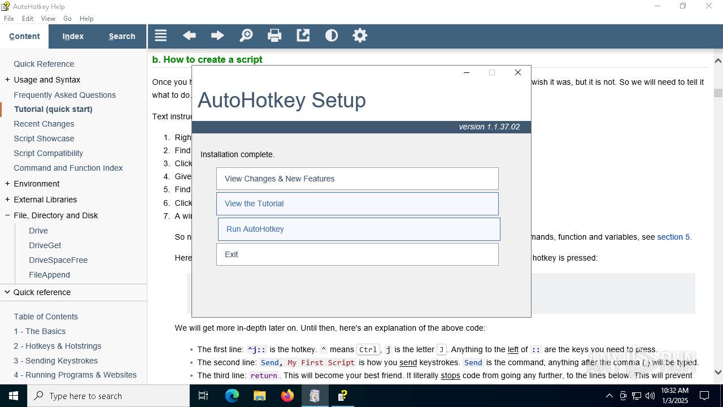Follow the section 5 link
The height and width of the screenshot is (407, 723).
click(x=673, y=237)
